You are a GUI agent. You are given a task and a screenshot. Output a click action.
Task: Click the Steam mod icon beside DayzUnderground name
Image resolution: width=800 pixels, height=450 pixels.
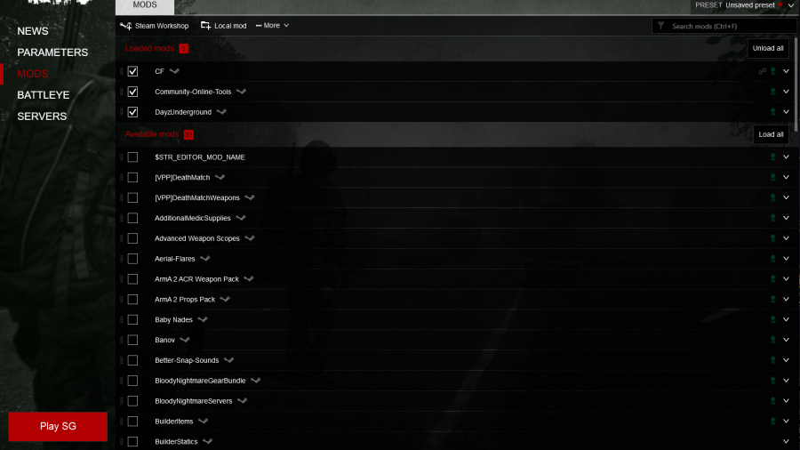click(221, 112)
